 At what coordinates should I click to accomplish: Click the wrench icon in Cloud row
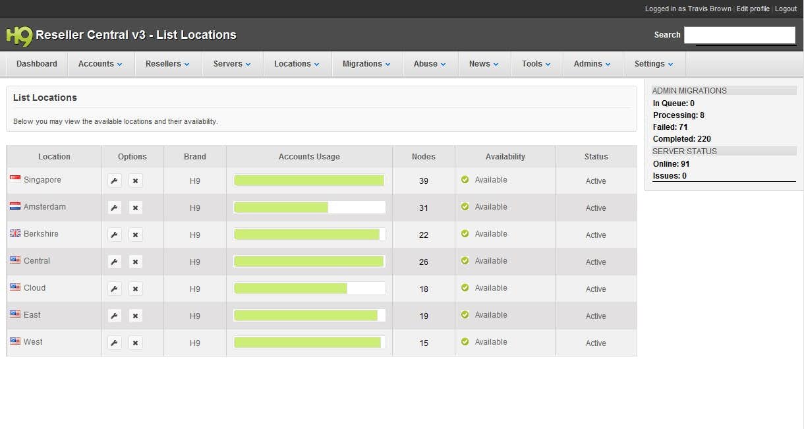(115, 289)
